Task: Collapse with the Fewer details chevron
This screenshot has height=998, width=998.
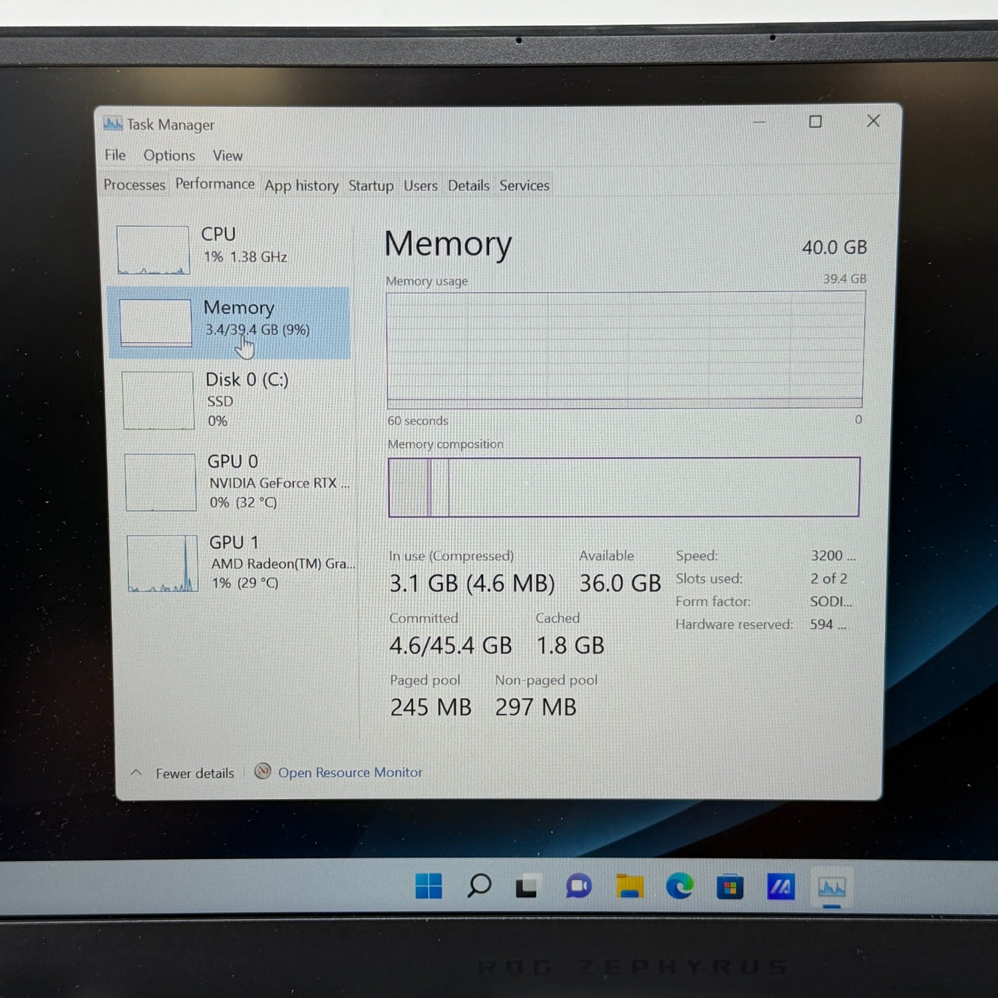Action: click(x=136, y=772)
